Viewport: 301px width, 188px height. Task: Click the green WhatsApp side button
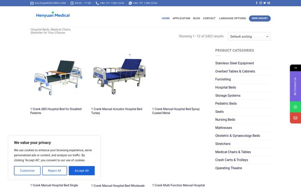(296, 107)
